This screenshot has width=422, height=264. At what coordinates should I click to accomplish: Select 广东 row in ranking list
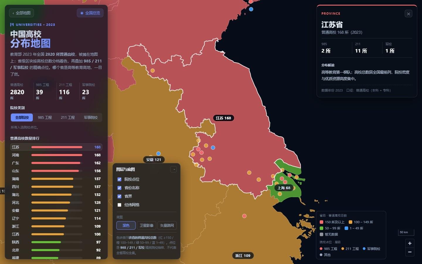[x=56, y=163]
